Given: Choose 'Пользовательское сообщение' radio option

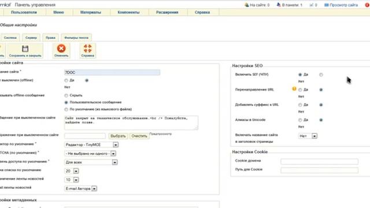Looking at the screenshot, I should [66, 102].
